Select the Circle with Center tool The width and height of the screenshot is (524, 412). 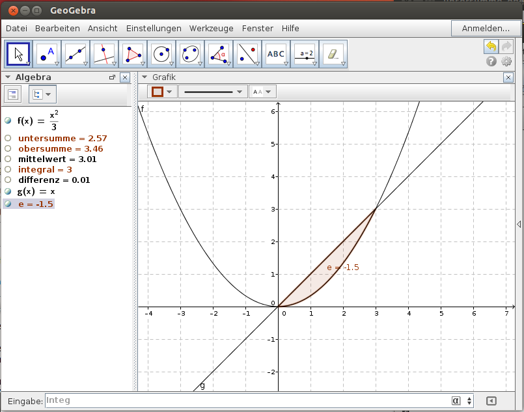[161, 54]
